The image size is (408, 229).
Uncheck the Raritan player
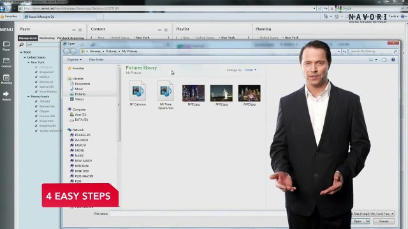coord(36,77)
